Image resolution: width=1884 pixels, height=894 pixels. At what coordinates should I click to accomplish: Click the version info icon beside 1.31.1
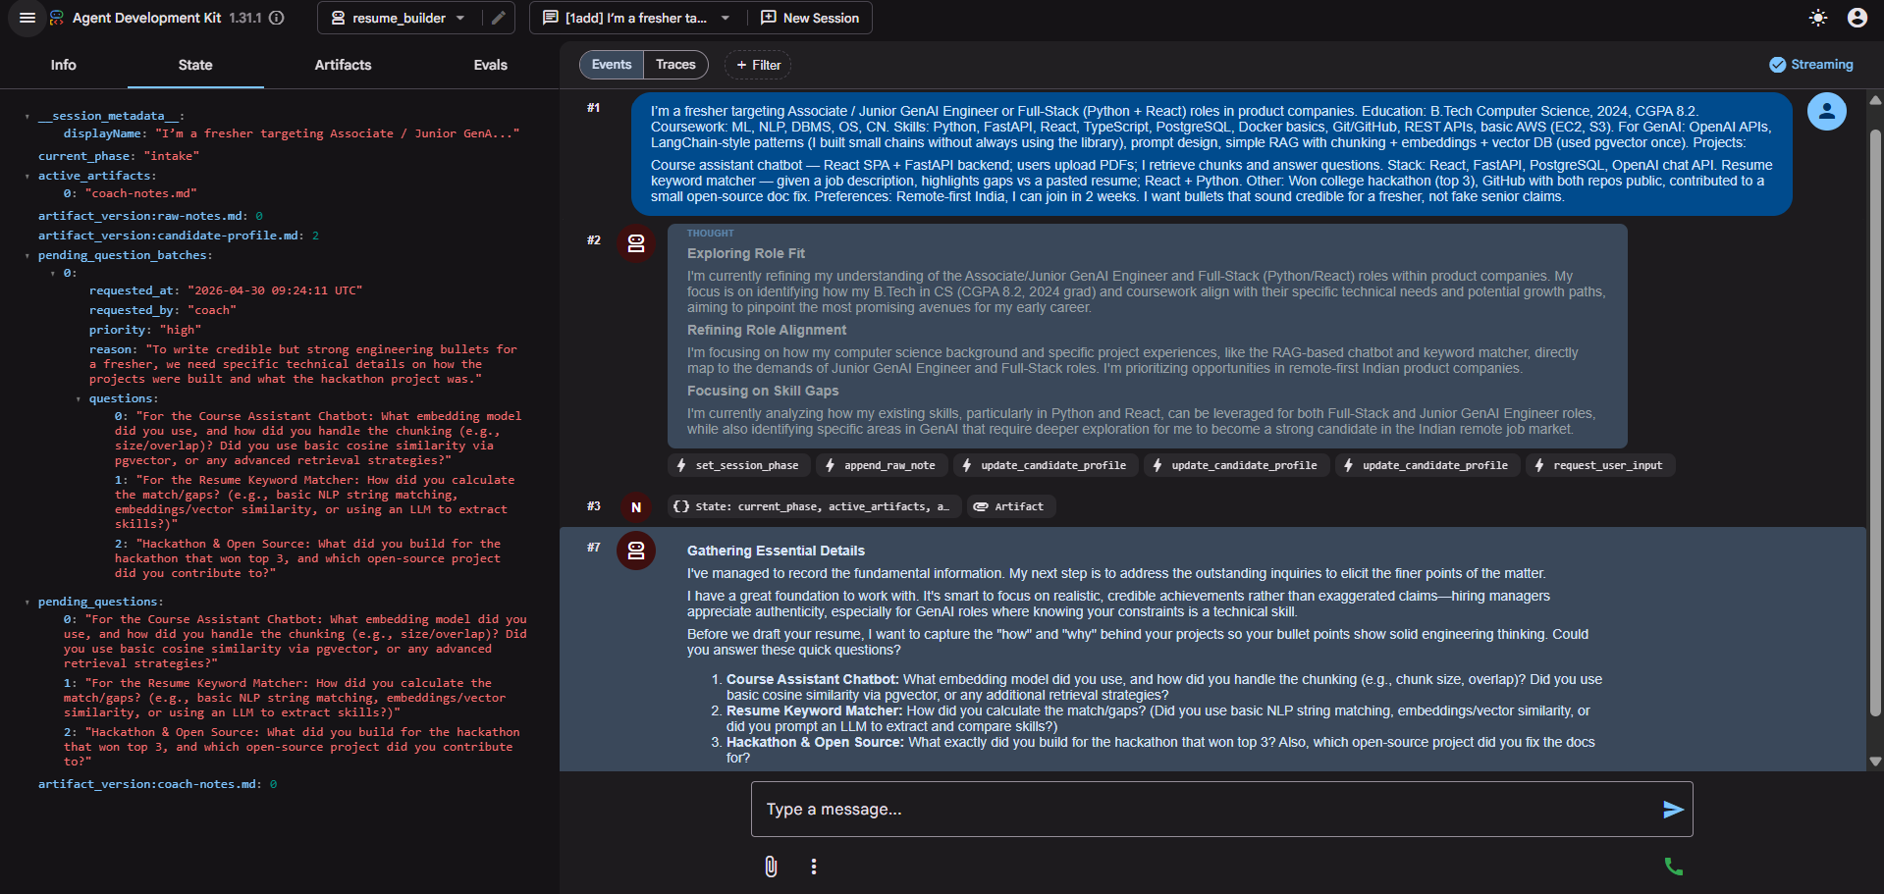(x=277, y=18)
